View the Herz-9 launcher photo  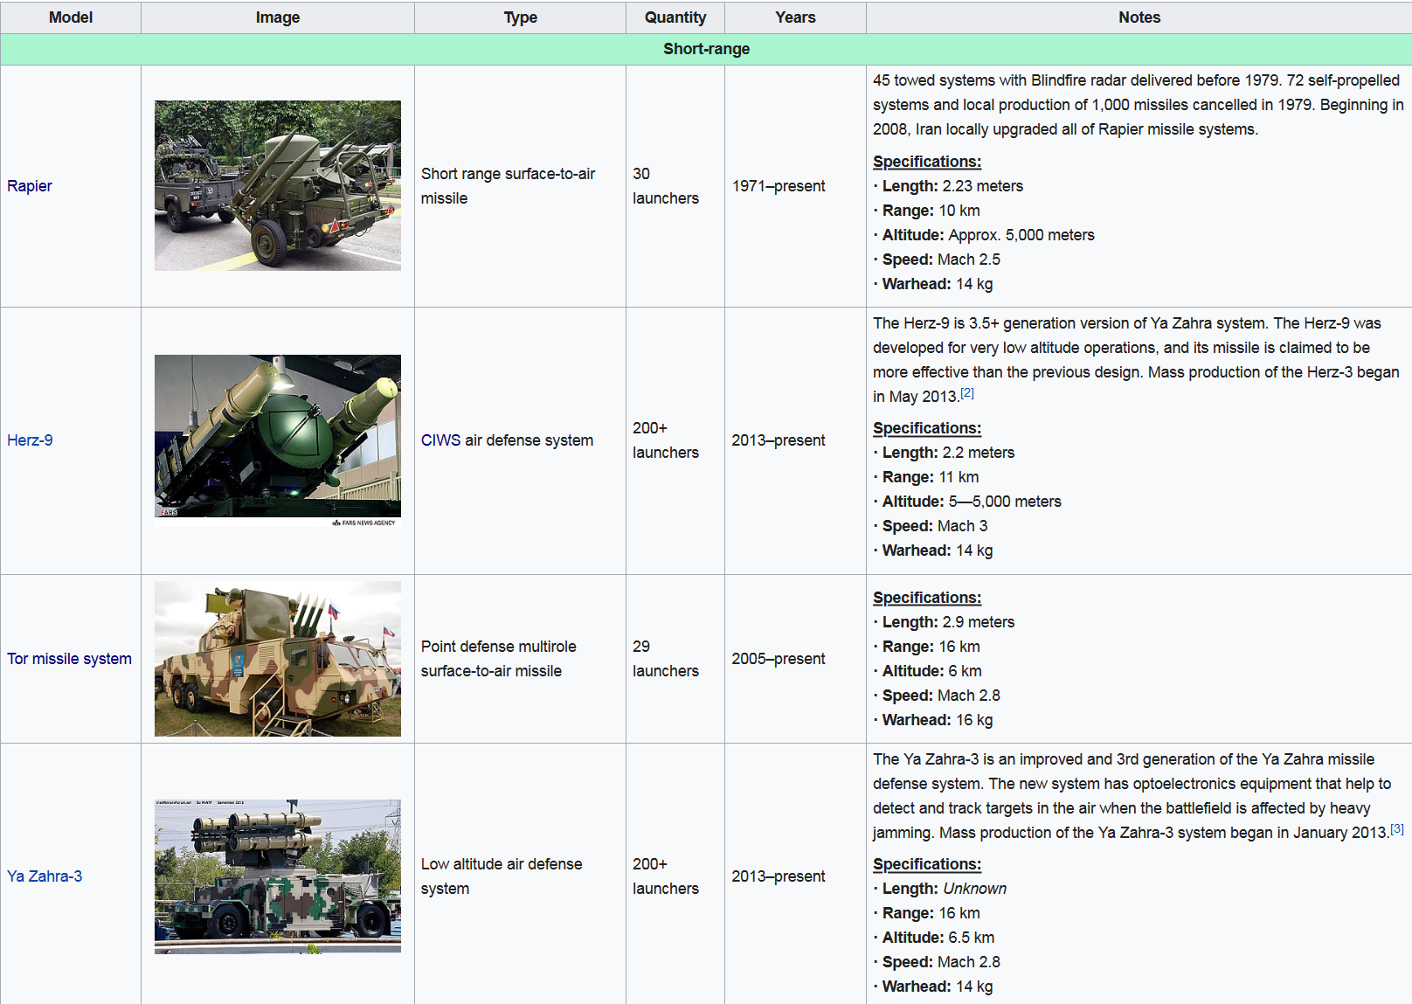[x=278, y=440]
